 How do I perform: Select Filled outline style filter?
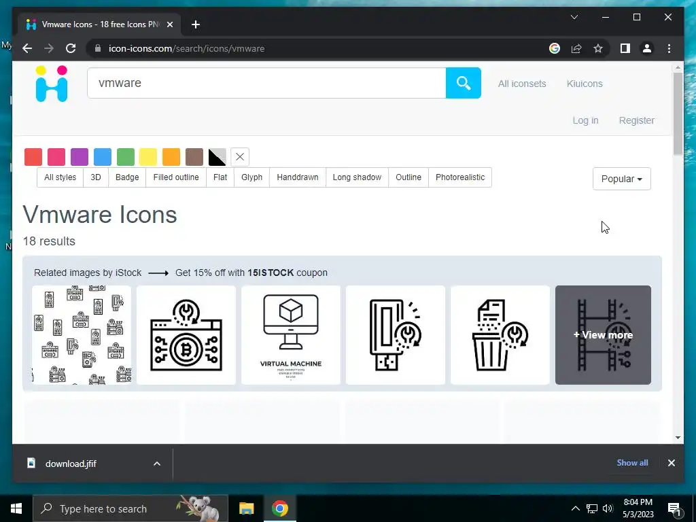pos(176,177)
